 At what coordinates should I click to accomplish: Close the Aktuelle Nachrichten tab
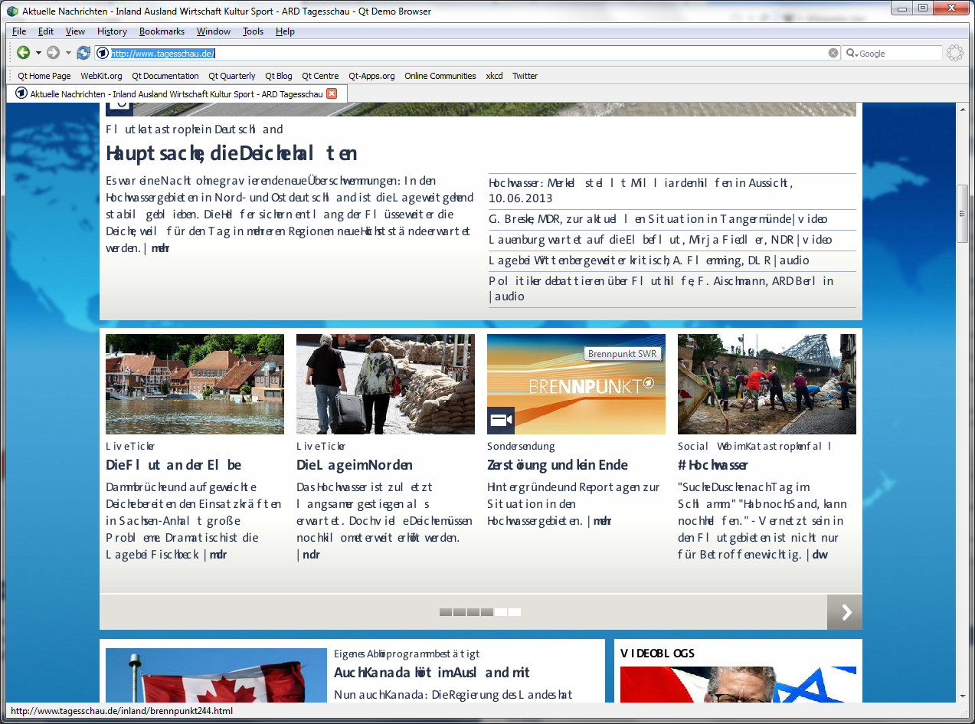click(332, 93)
